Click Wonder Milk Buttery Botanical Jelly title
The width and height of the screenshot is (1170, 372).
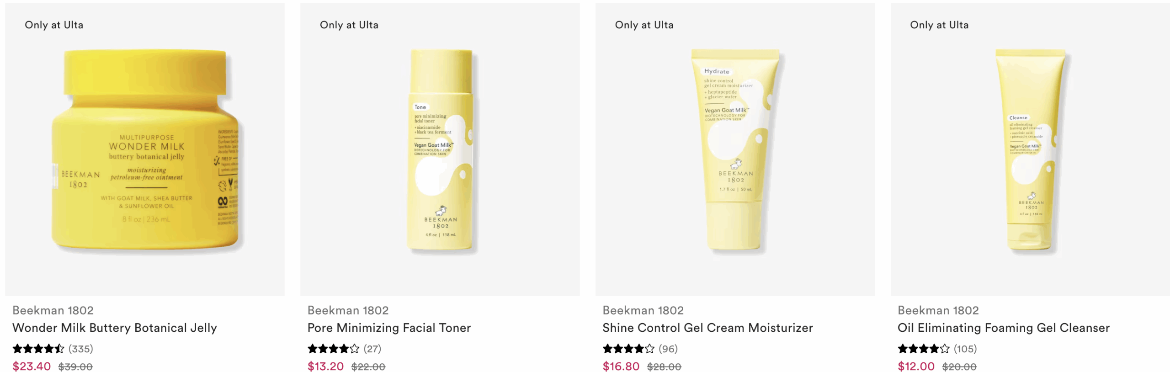(x=115, y=328)
